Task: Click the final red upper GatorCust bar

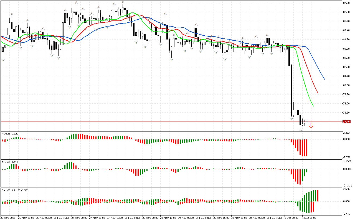Action: [x=318, y=196]
